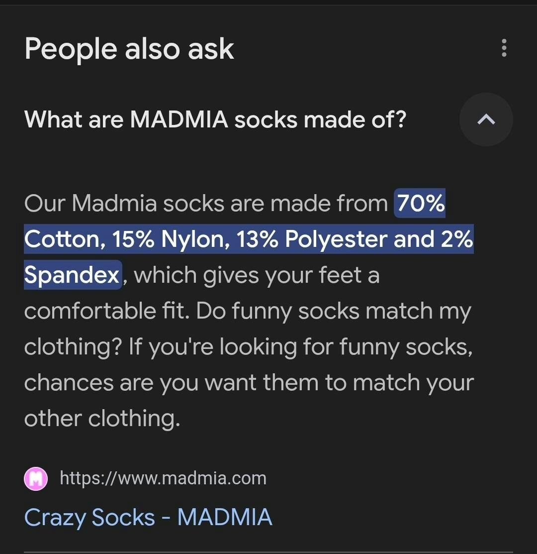Click the highlighted word "Spandex"

pos(72,275)
